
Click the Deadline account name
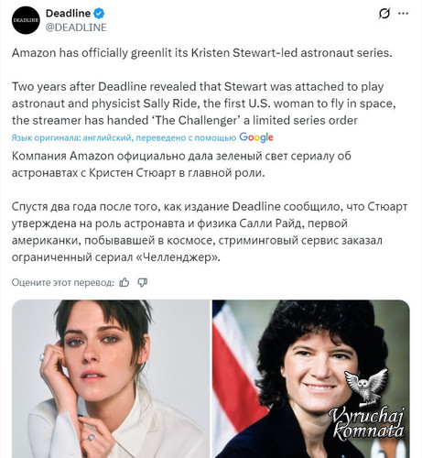point(68,14)
